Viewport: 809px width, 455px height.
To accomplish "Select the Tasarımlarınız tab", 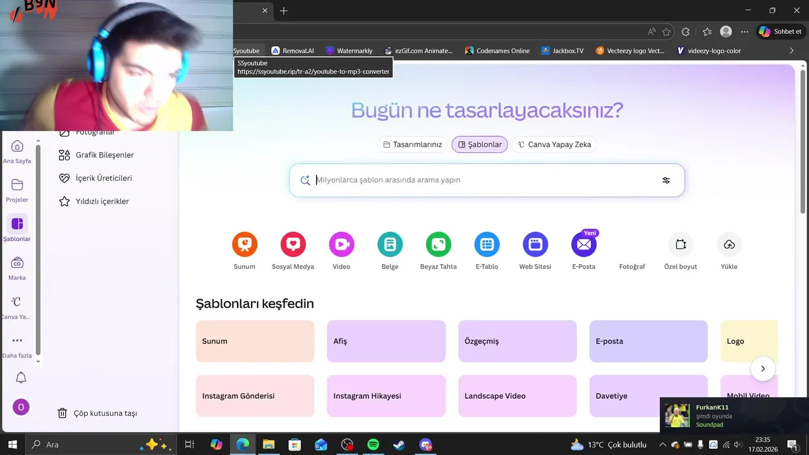I will tap(413, 145).
